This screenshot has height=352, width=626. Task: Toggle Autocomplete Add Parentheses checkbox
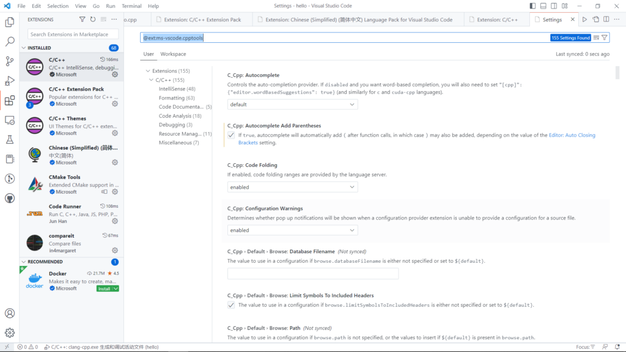231,135
